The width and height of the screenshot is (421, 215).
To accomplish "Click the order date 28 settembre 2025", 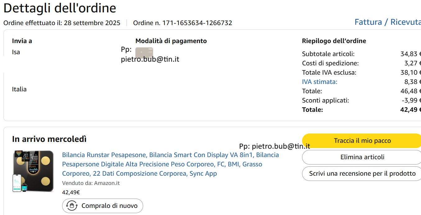I will click(x=92, y=23).
